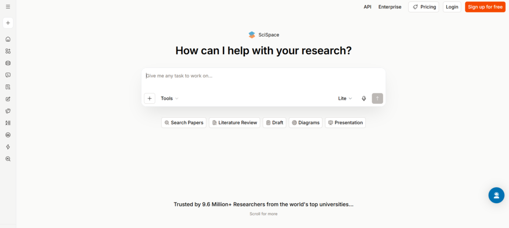Image resolution: width=509 pixels, height=228 pixels.
Task: Click the plus attach button in prompt box
Action: (x=149, y=98)
